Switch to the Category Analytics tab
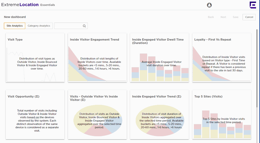This screenshot has height=143, width=260. 39,26
